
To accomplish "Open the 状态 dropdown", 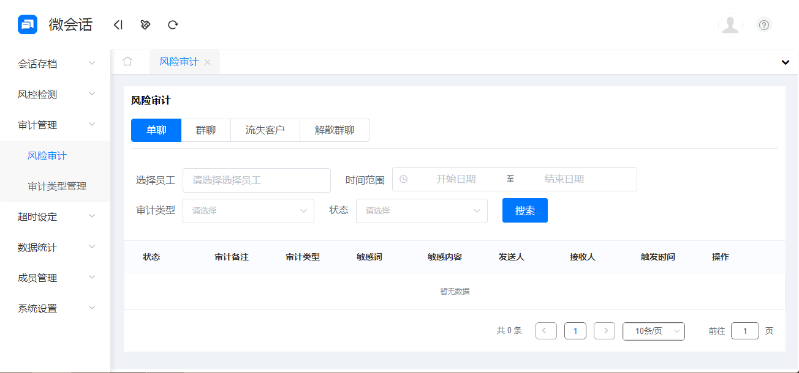I will (422, 210).
